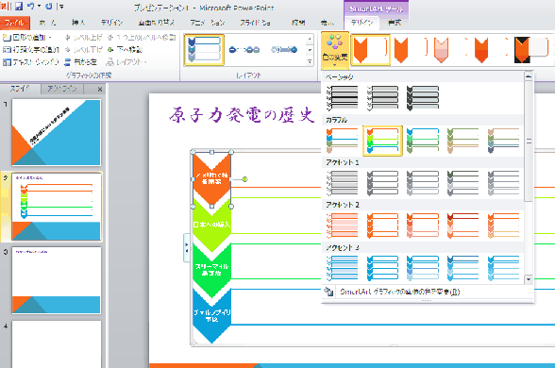The width and height of the screenshot is (555, 368).
Task: Redo the last action
Action: coord(49,6)
